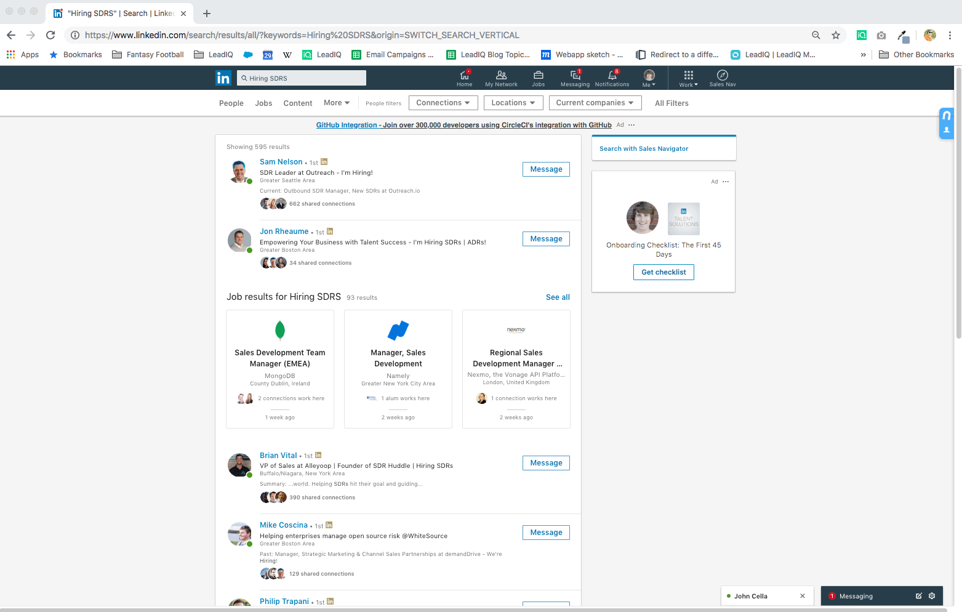Go to the Home nav icon
The width and height of the screenshot is (962, 612).
pyautogui.click(x=465, y=78)
